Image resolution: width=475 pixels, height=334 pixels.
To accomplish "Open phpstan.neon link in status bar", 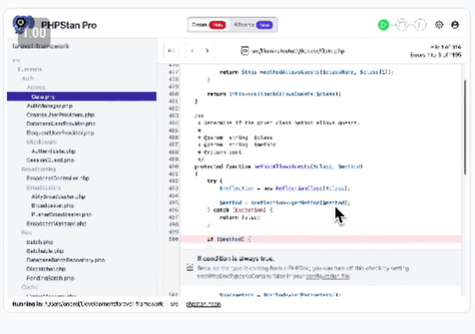I will click(x=203, y=304).
